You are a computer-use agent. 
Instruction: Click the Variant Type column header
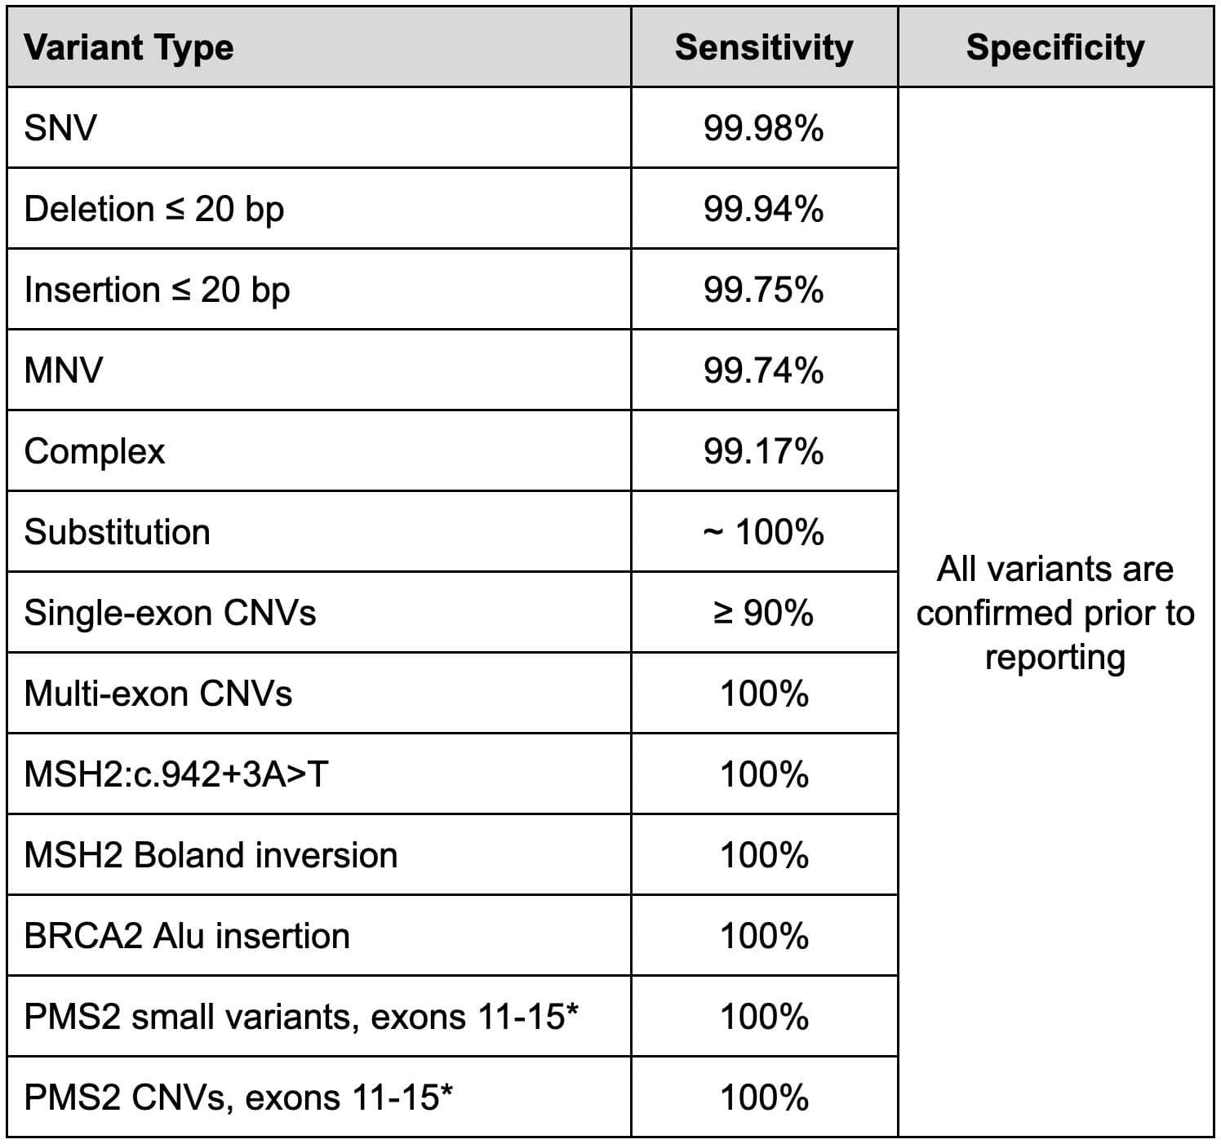pos(129,47)
